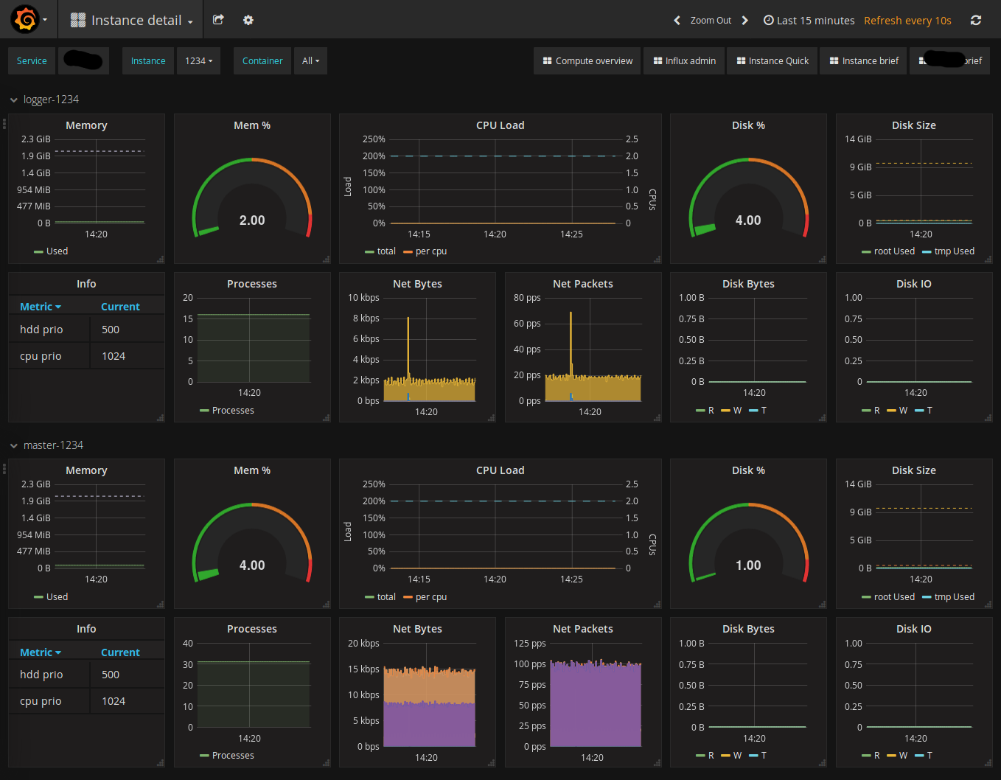Open the Influx admin dashboard link

[684, 61]
